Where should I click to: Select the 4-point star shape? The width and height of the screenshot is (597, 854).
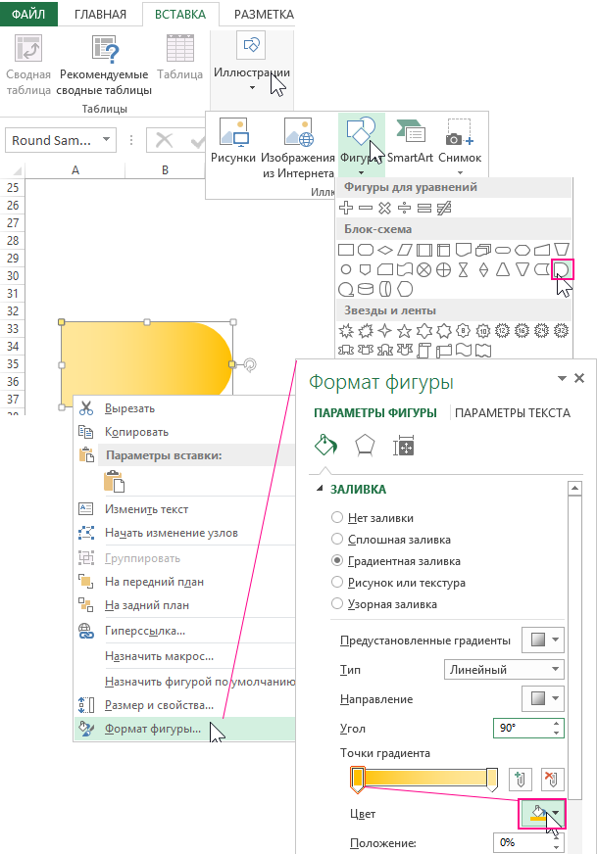click(x=385, y=331)
